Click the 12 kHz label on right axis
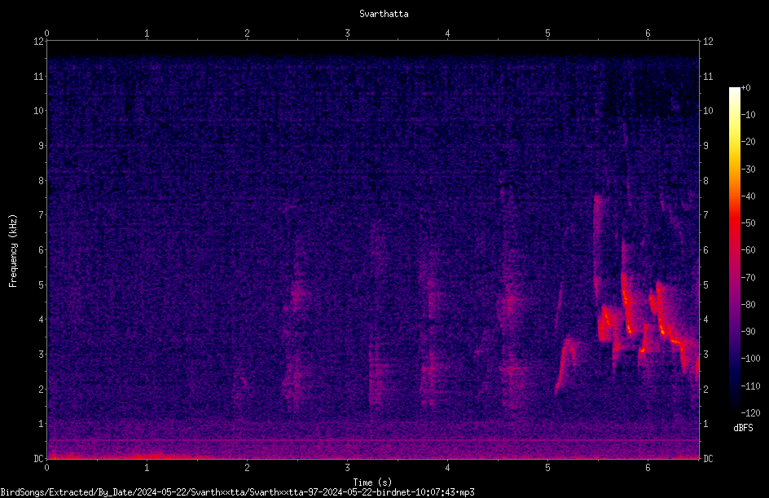The width and height of the screenshot is (769, 498). click(x=708, y=42)
